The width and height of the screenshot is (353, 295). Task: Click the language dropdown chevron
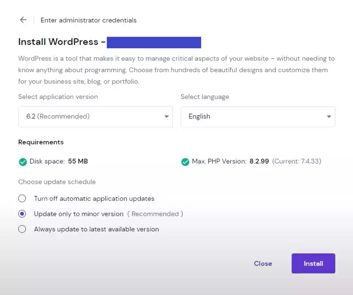pos(329,117)
